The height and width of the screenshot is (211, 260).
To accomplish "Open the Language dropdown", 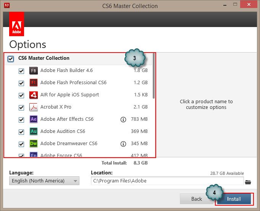I will 44,181.
